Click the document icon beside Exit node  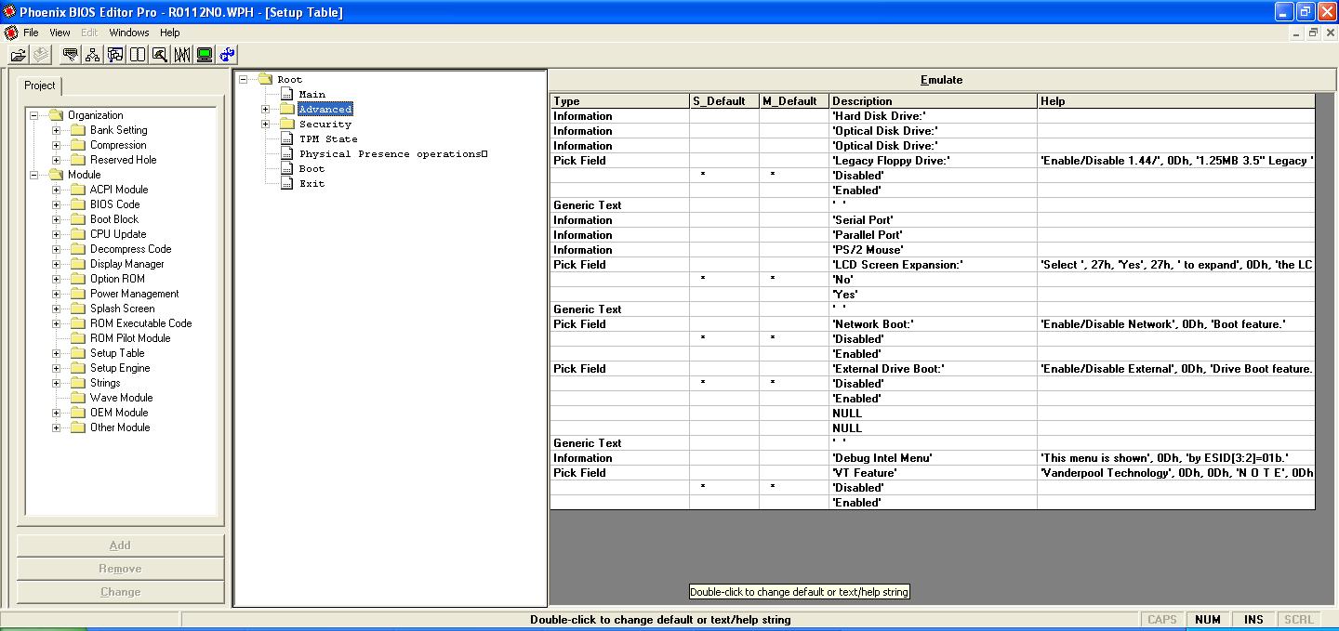pyautogui.click(x=287, y=183)
